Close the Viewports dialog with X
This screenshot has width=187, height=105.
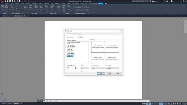(121, 31)
